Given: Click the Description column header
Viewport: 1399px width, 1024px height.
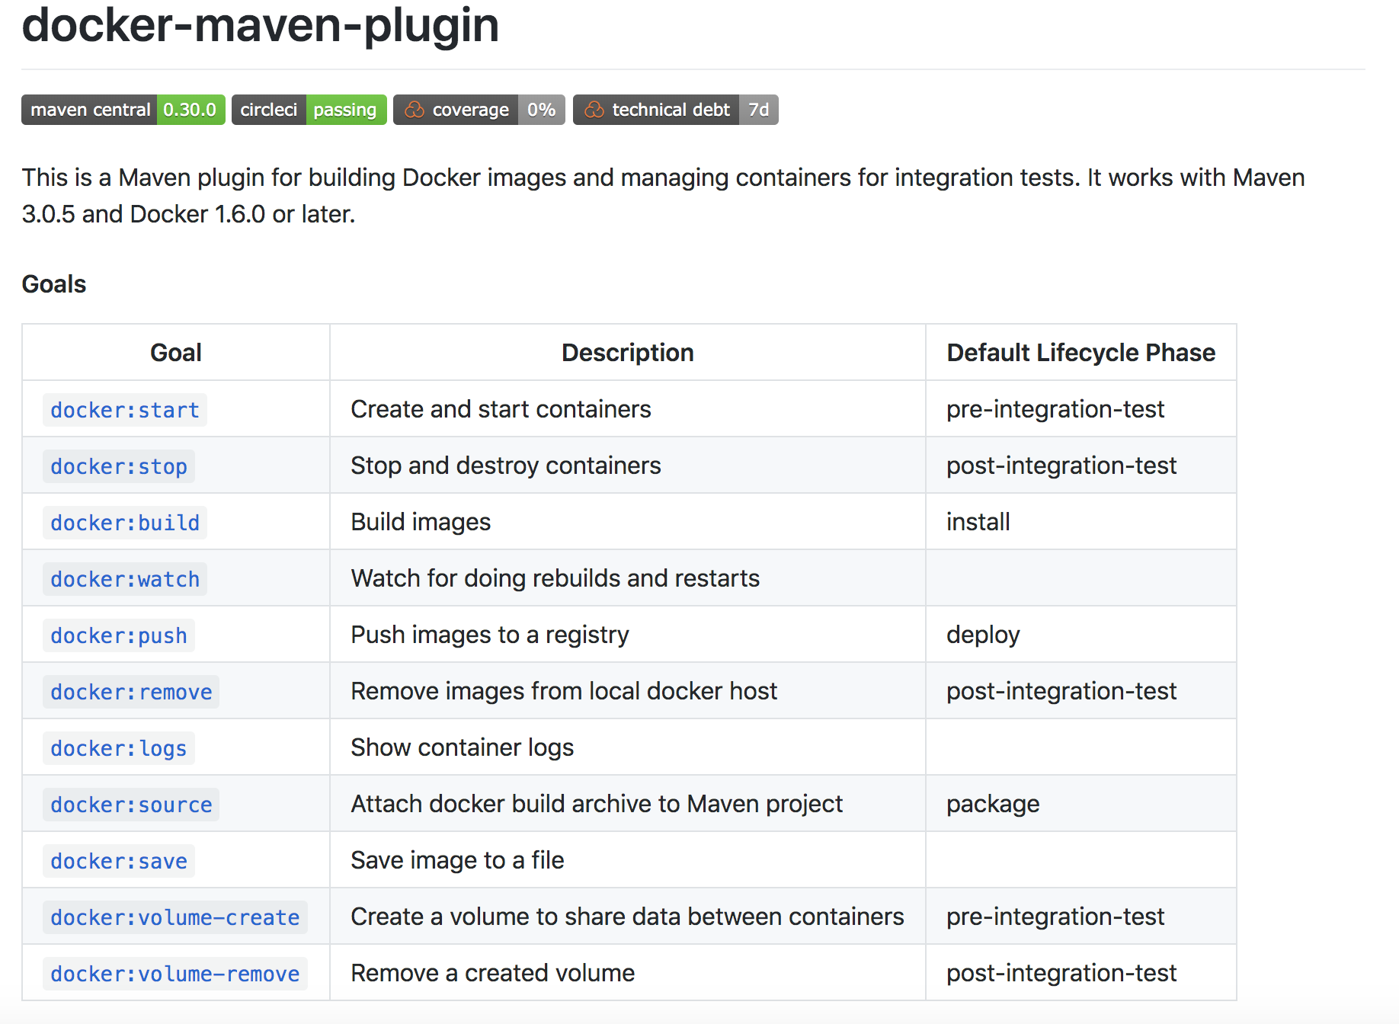Looking at the screenshot, I should tap(627, 353).
